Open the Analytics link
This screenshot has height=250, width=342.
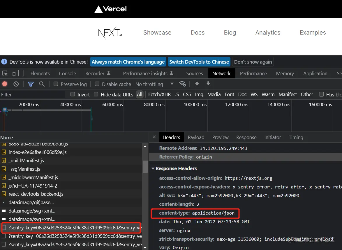(x=268, y=33)
